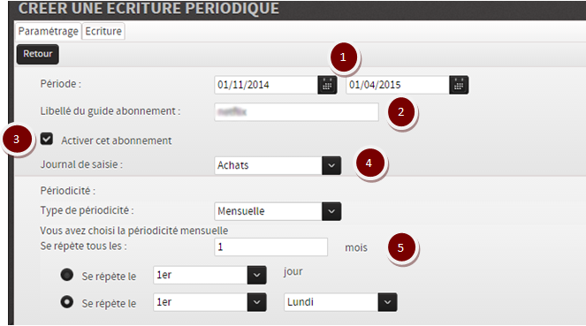Viewport: 586px width, 326px height.
Task: Click the Retour button
Action: pos(38,54)
